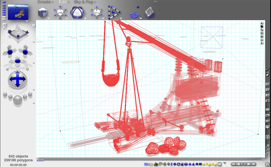Click the Clear and Render sphere
The image size is (271, 167).
tap(30, 95)
